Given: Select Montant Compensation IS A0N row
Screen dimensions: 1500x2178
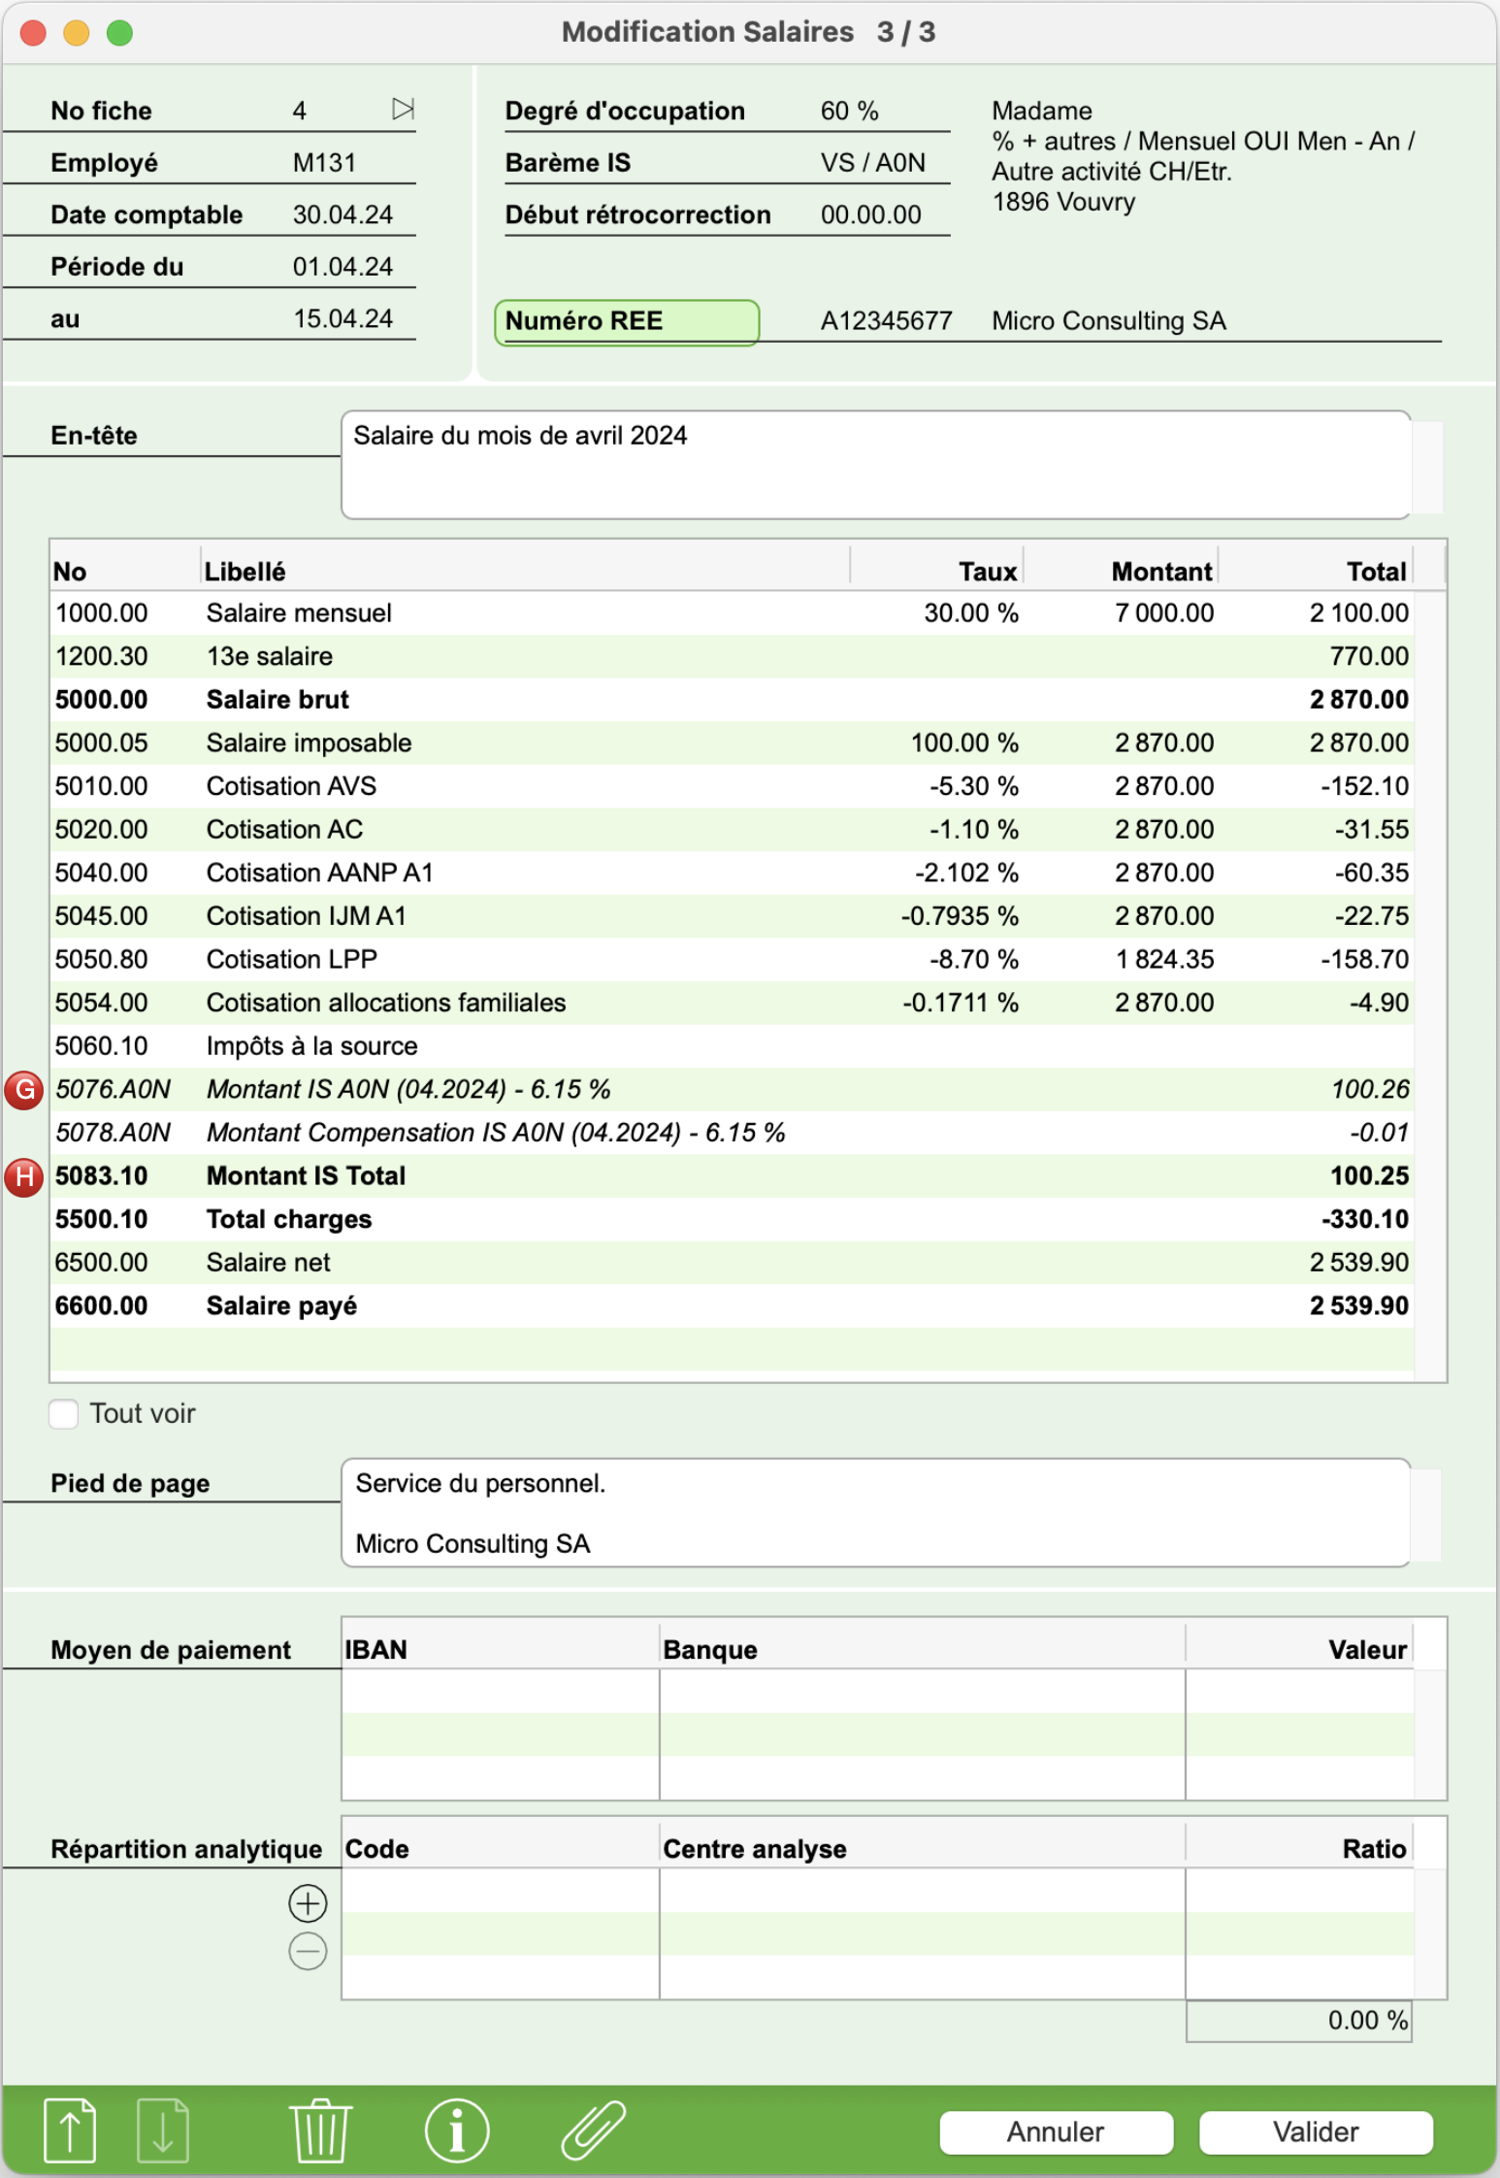Looking at the screenshot, I should click(x=732, y=1133).
